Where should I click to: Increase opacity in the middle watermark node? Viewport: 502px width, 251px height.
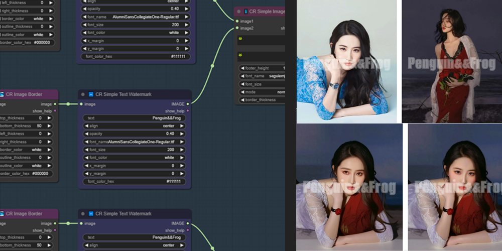tap(182, 134)
